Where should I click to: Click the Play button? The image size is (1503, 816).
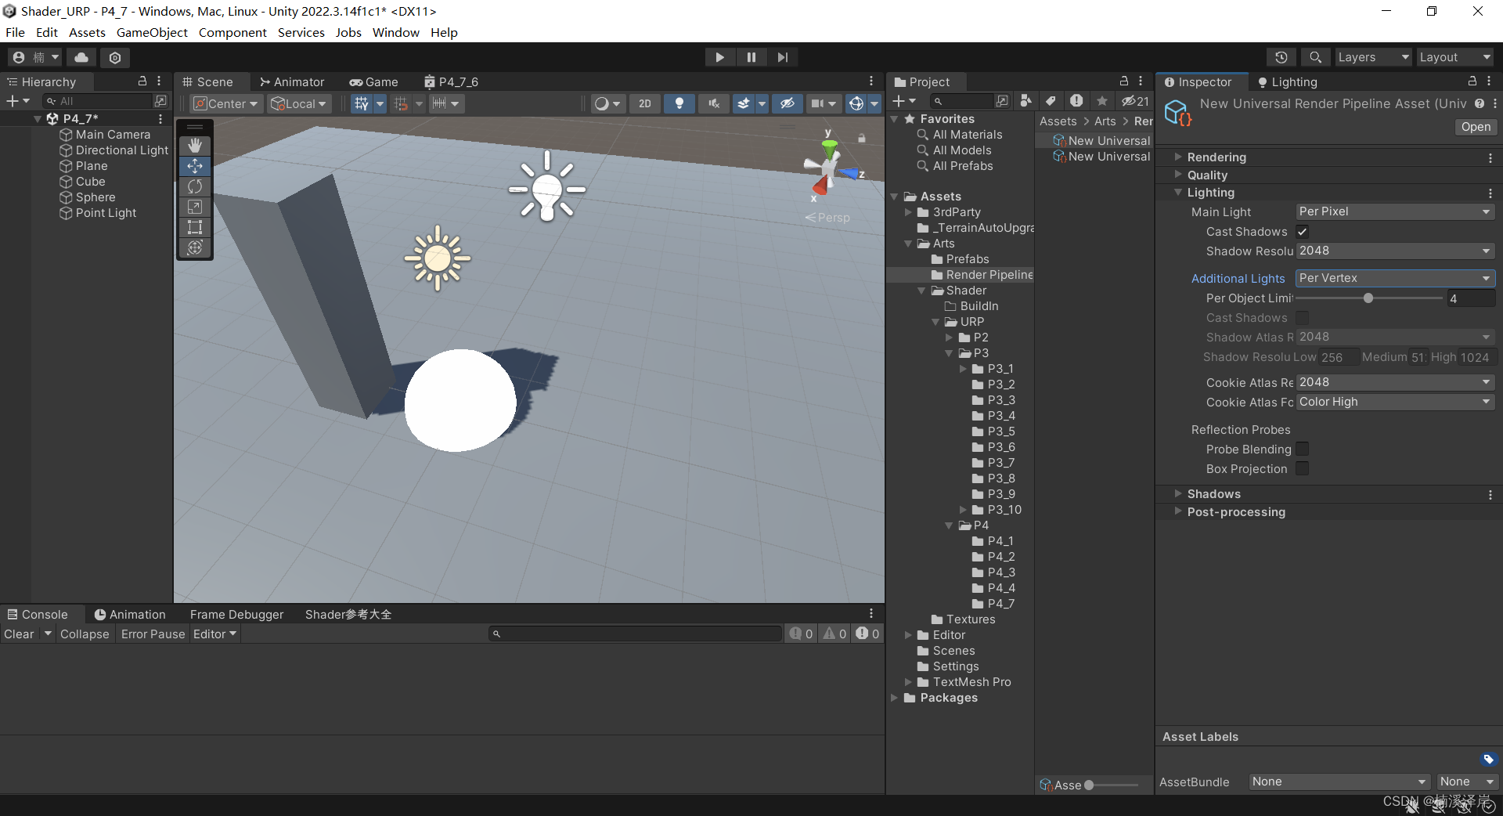click(719, 57)
